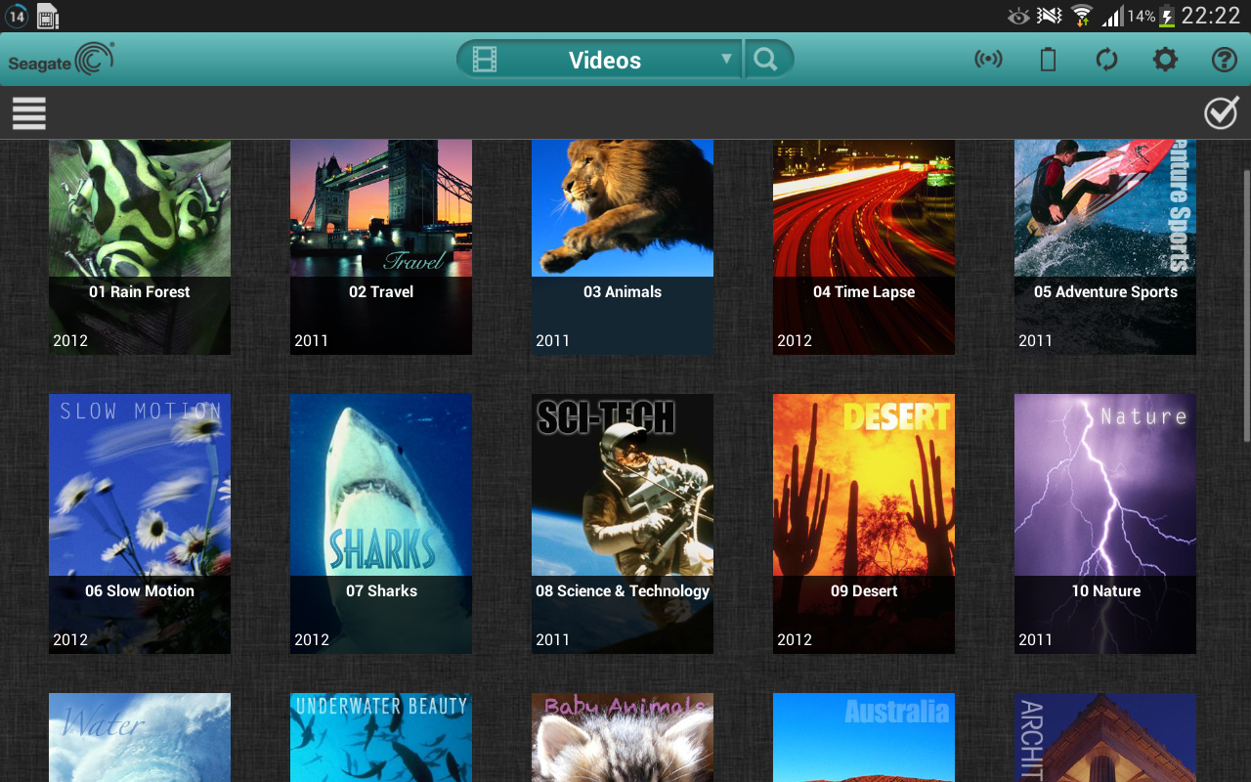
Task: Open the help question mark icon
Action: (x=1224, y=60)
